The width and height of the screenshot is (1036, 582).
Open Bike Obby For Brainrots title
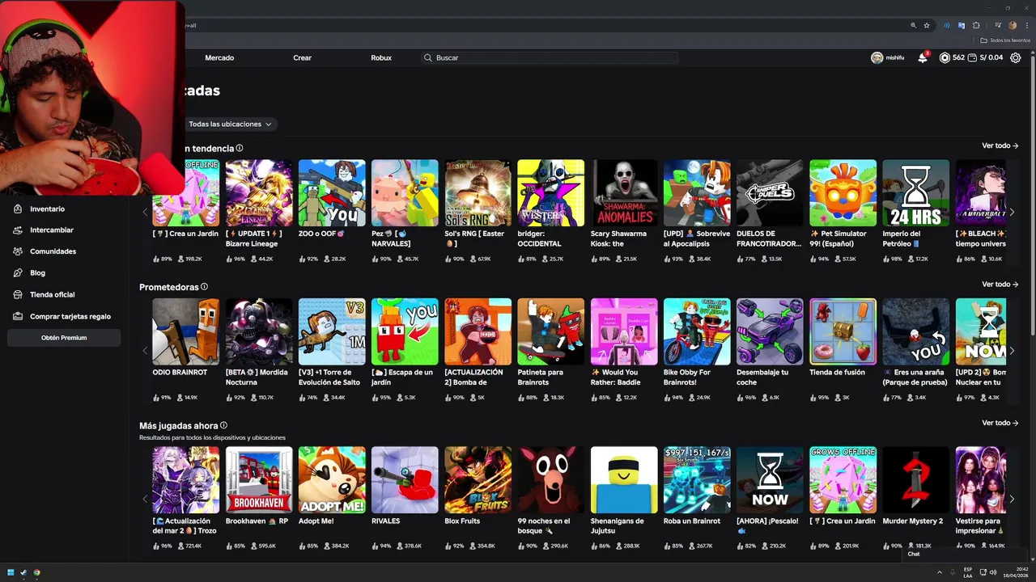tap(687, 377)
